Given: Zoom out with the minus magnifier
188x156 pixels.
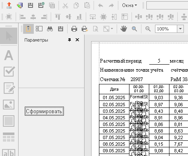Looking at the screenshot, I should coord(148,29).
